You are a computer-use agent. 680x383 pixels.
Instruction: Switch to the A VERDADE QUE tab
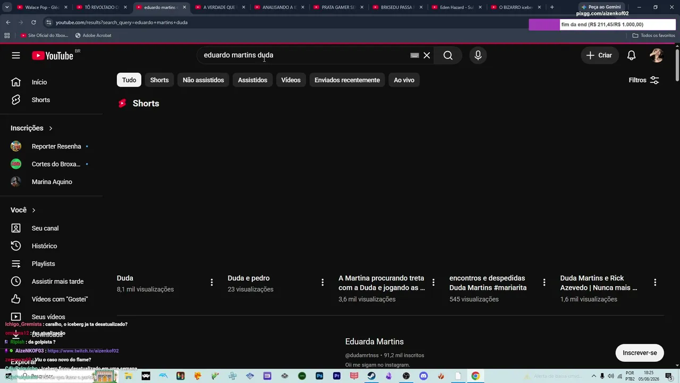coord(220,7)
